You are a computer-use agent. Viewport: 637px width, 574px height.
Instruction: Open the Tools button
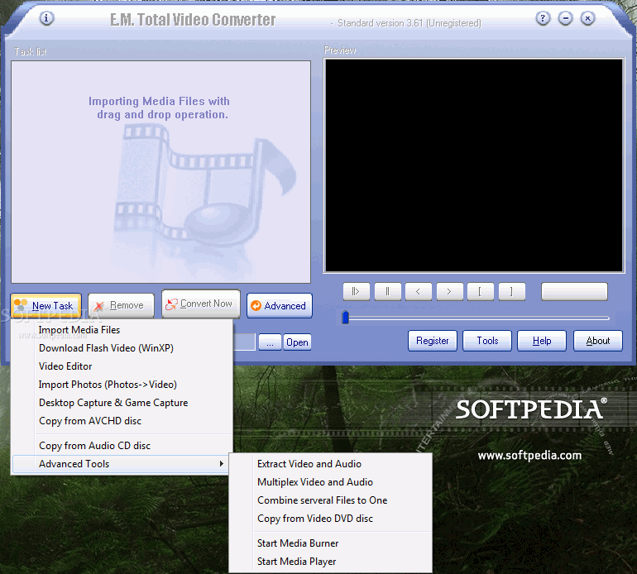487,341
